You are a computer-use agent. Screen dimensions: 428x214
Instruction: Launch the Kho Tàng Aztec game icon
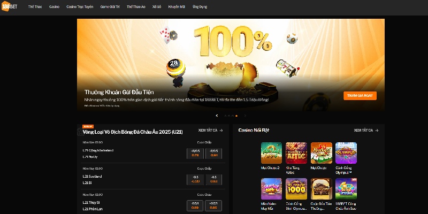point(296,152)
